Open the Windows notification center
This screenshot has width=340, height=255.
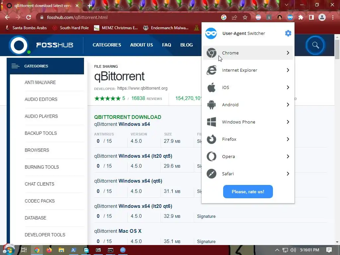(x=329, y=250)
